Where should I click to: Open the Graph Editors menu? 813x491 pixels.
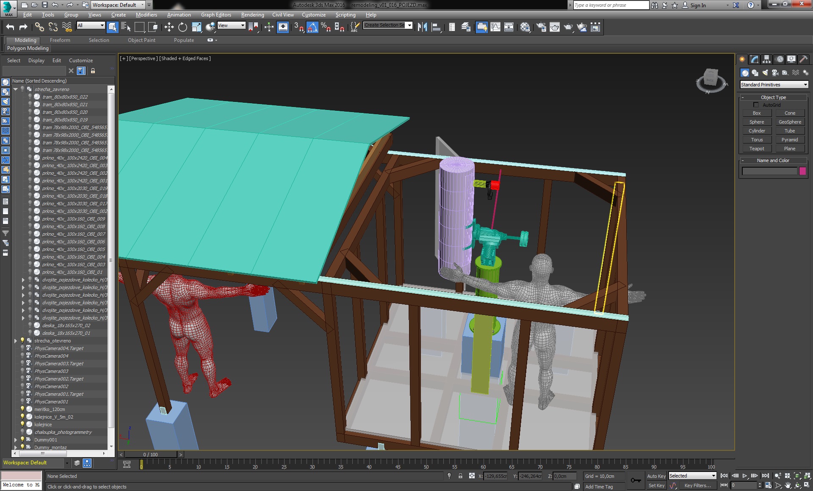point(216,15)
